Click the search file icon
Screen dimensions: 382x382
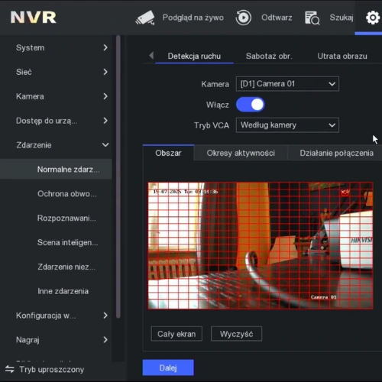coord(312,18)
